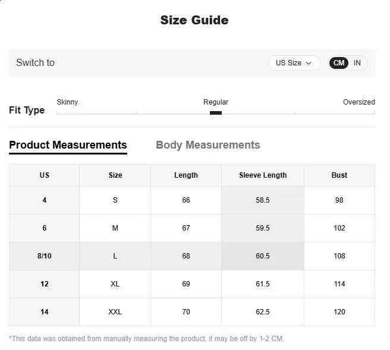Screen dimensions: 390x350
Task: Open the US Size dropdown
Action: click(x=294, y=63)
